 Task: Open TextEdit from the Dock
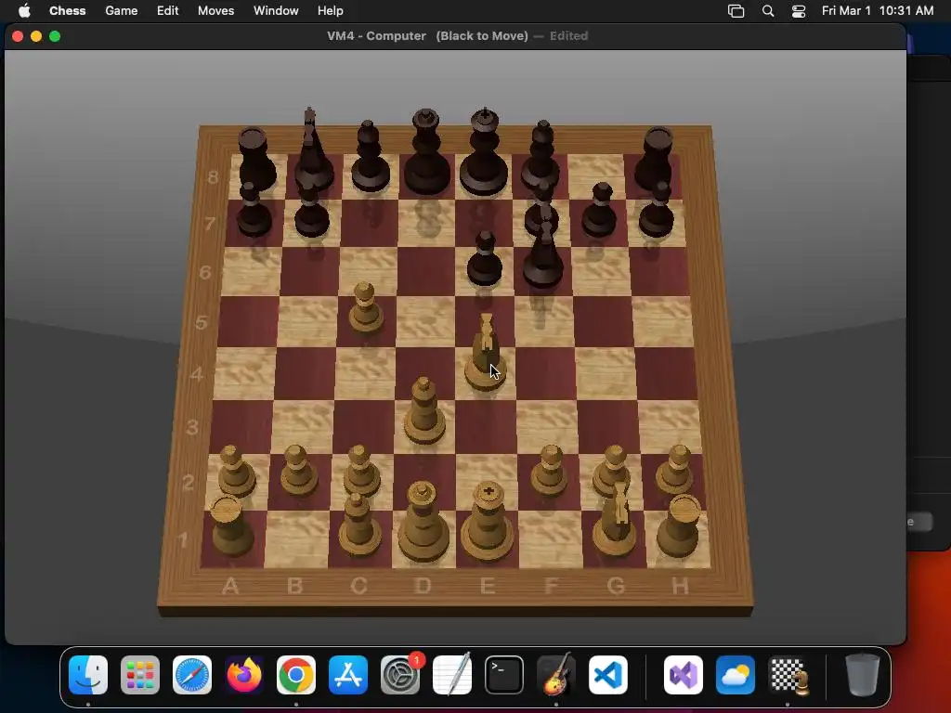pyautogui.click(x=452, y=675)
